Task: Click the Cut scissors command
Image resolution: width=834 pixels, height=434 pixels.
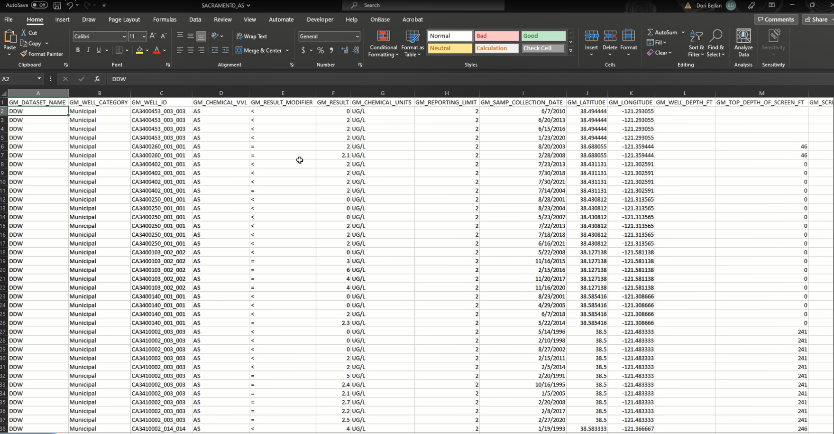Action: point(29,33)
